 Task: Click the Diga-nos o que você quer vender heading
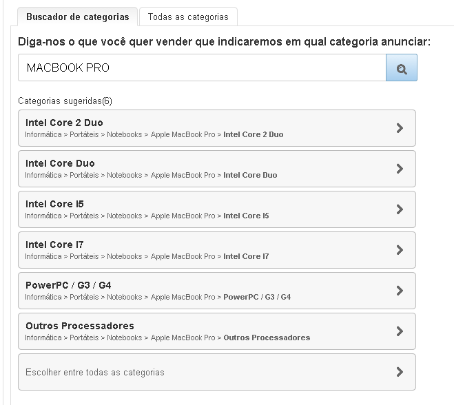[224, 42]
